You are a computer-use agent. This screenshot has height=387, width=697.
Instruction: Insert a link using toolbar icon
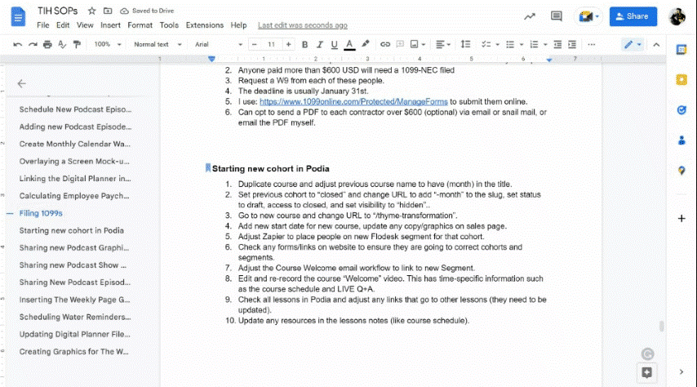(x=385, y=44)
